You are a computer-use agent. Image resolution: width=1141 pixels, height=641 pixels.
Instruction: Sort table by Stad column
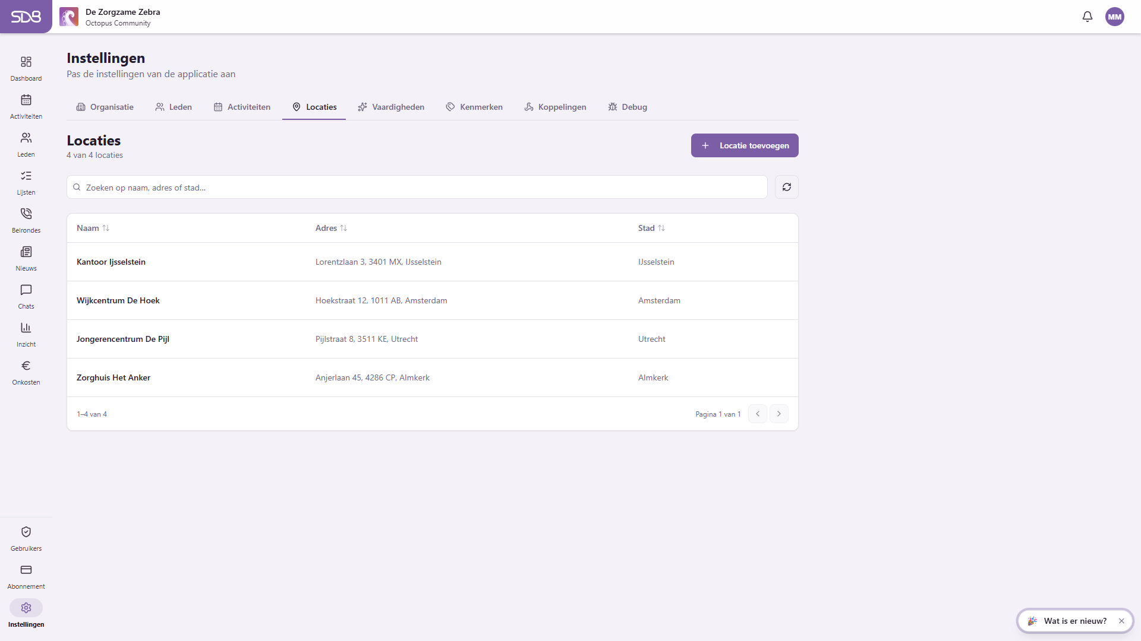coord(651,228)
